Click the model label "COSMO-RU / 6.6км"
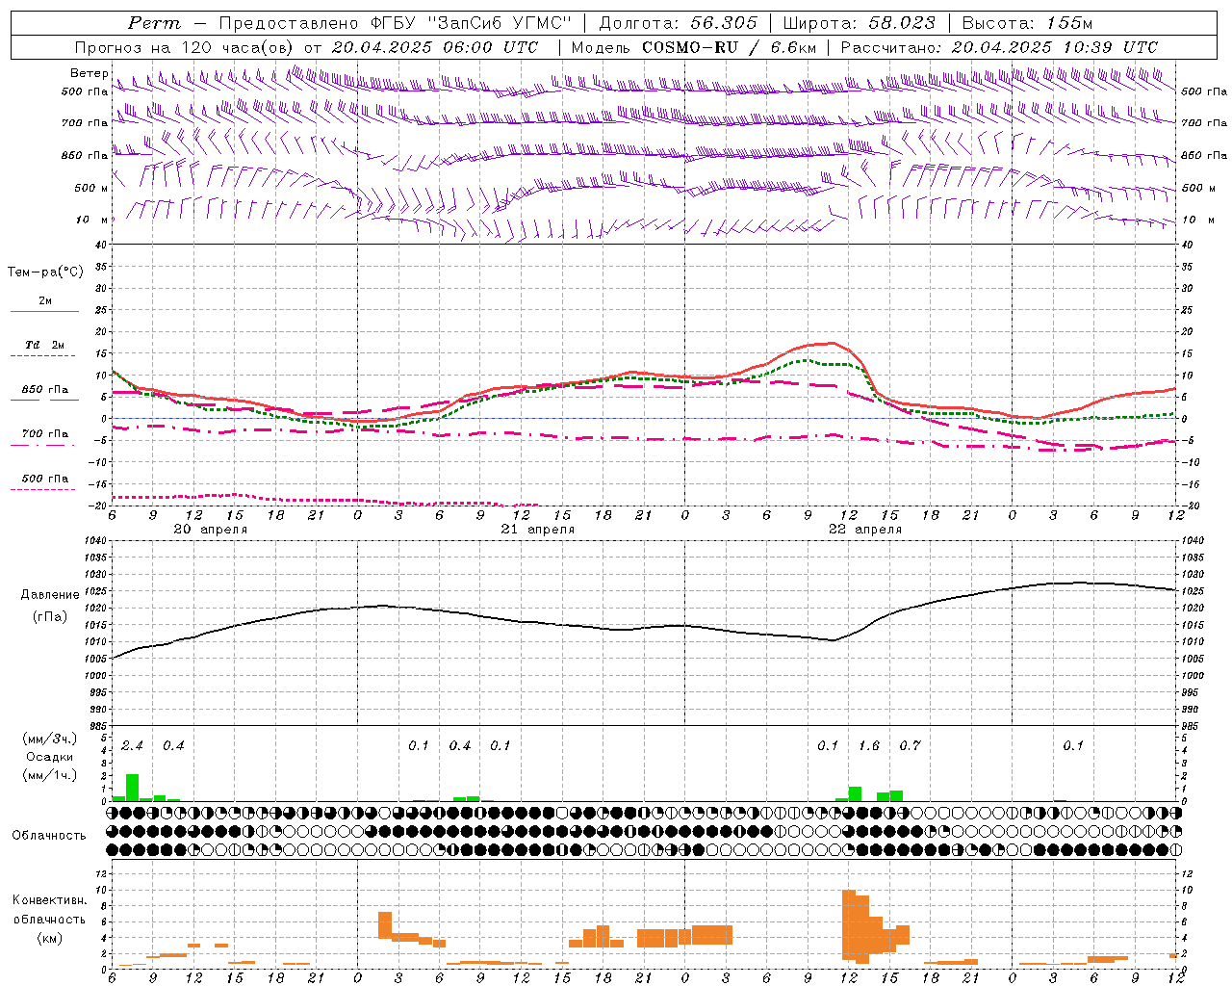1232x986 pixels. point(729,47)
